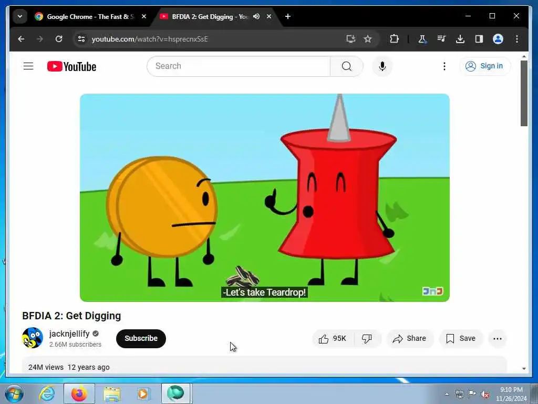Dislike this video
Image resolution: width=538 pixels, height=404 pixels.
pyautogui.click(x=367, y=339)
